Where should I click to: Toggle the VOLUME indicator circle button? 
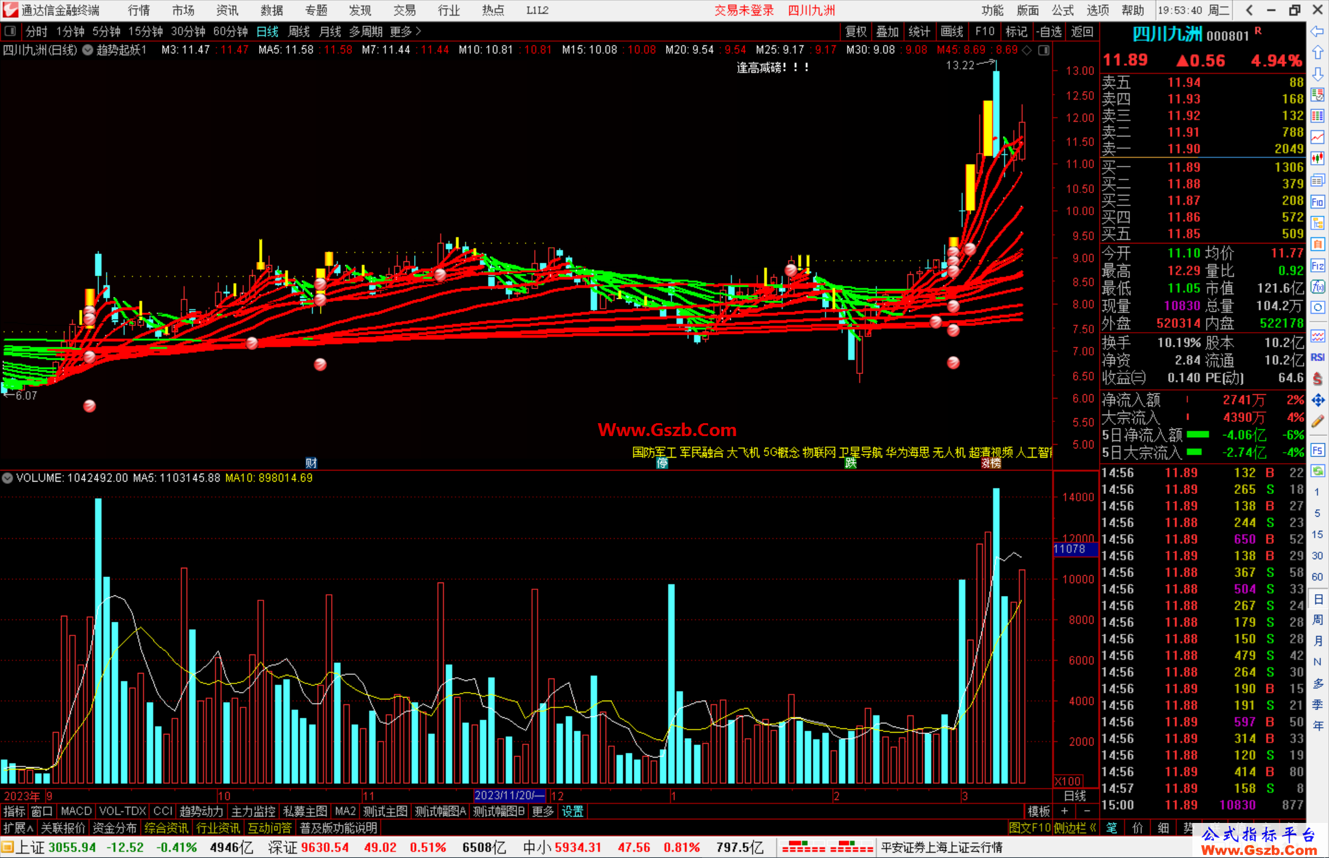(x=7, y=478)
